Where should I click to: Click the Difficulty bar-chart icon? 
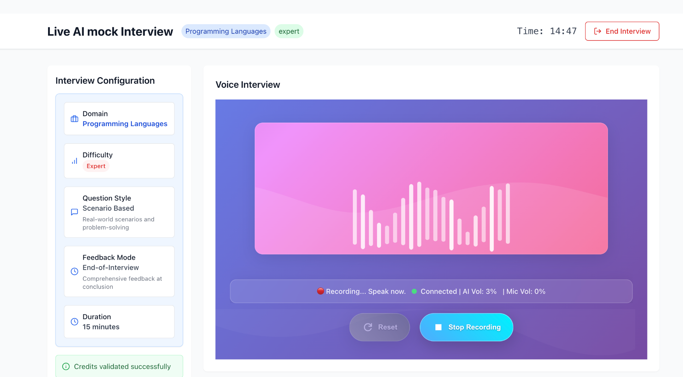pos(74,161)
